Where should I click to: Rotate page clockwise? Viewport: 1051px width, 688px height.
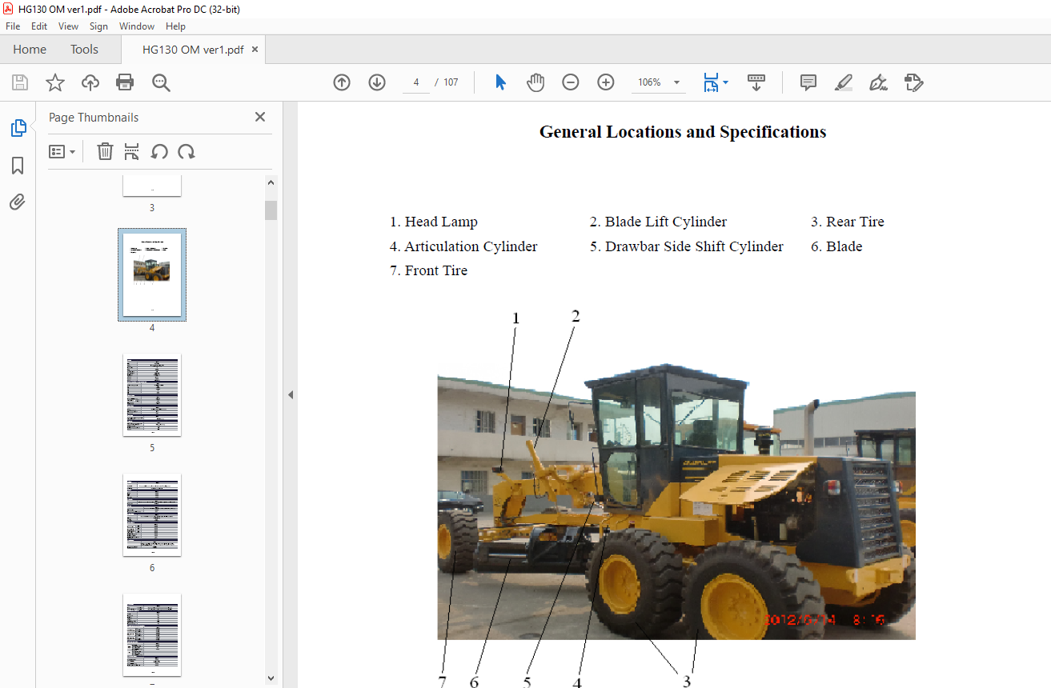187,151
